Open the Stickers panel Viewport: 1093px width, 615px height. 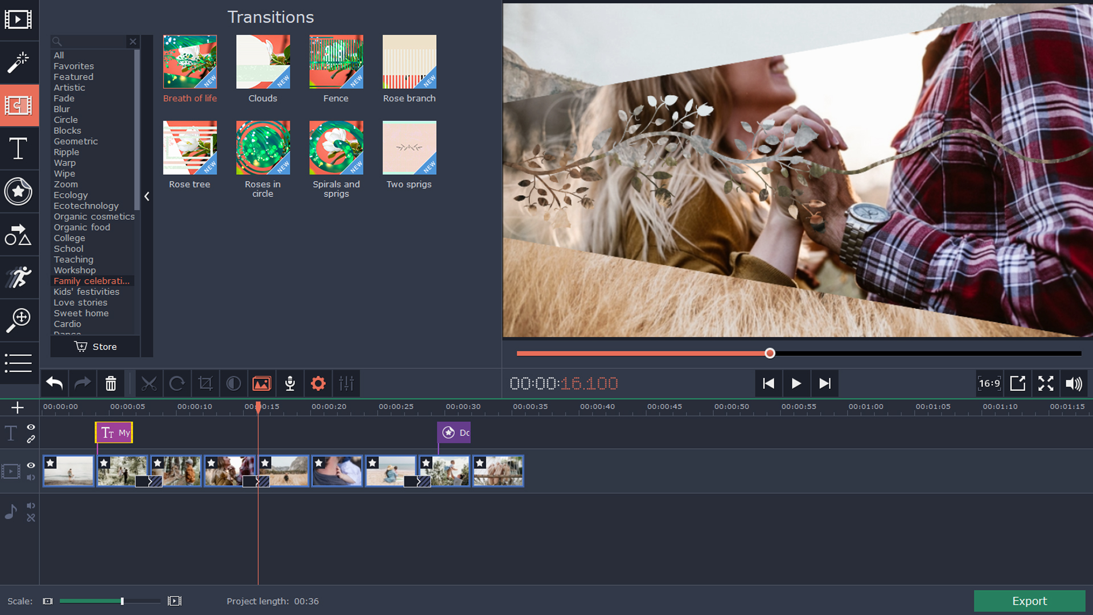(x=20, y=192)
